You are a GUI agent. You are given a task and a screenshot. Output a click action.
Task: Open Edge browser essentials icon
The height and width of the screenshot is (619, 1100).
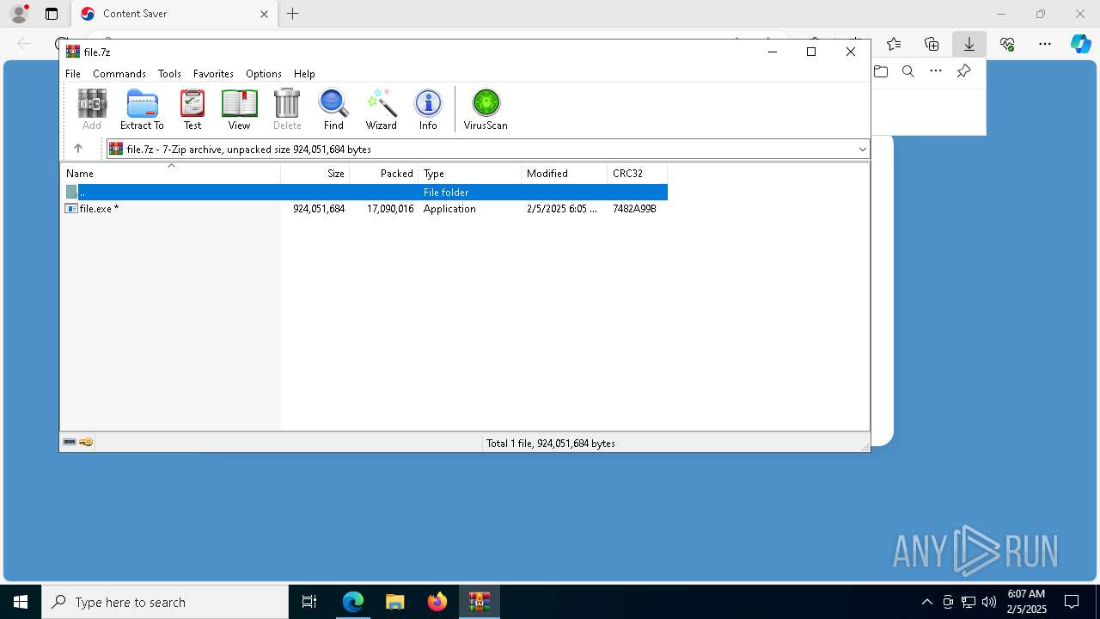1007,44
